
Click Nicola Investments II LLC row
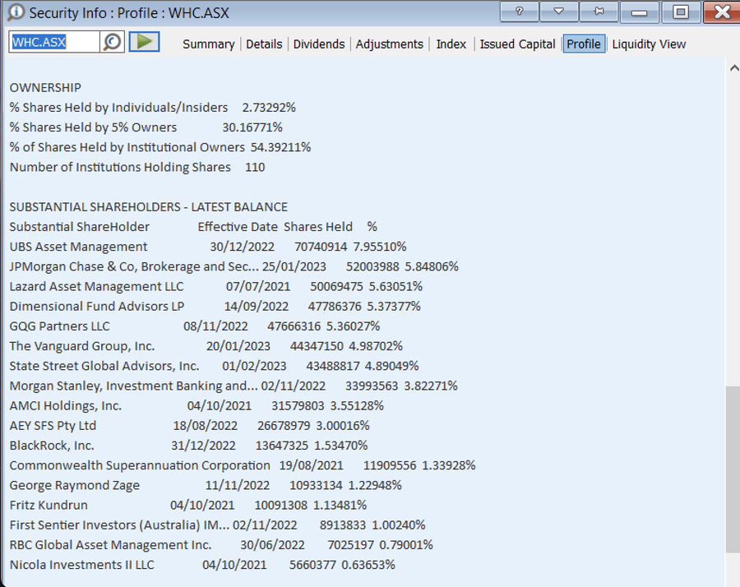click(202, 564)
